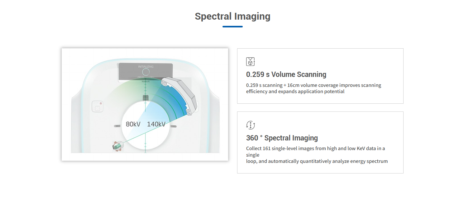Open the 360 ° Spectral Imaging title
The height and width of the screenshot is (199, 459).
[282, 138]
